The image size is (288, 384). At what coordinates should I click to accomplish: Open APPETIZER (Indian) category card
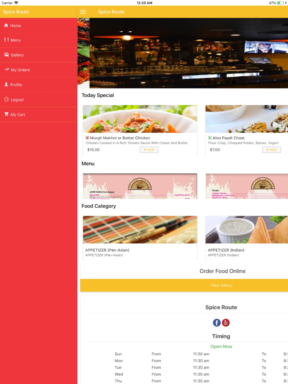point(247,238)
